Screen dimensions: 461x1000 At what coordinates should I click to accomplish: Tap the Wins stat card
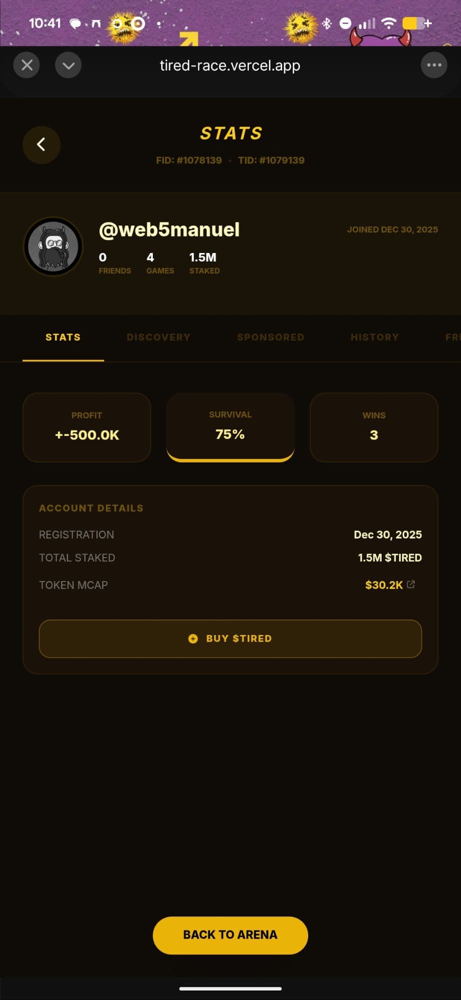(374, 427)
